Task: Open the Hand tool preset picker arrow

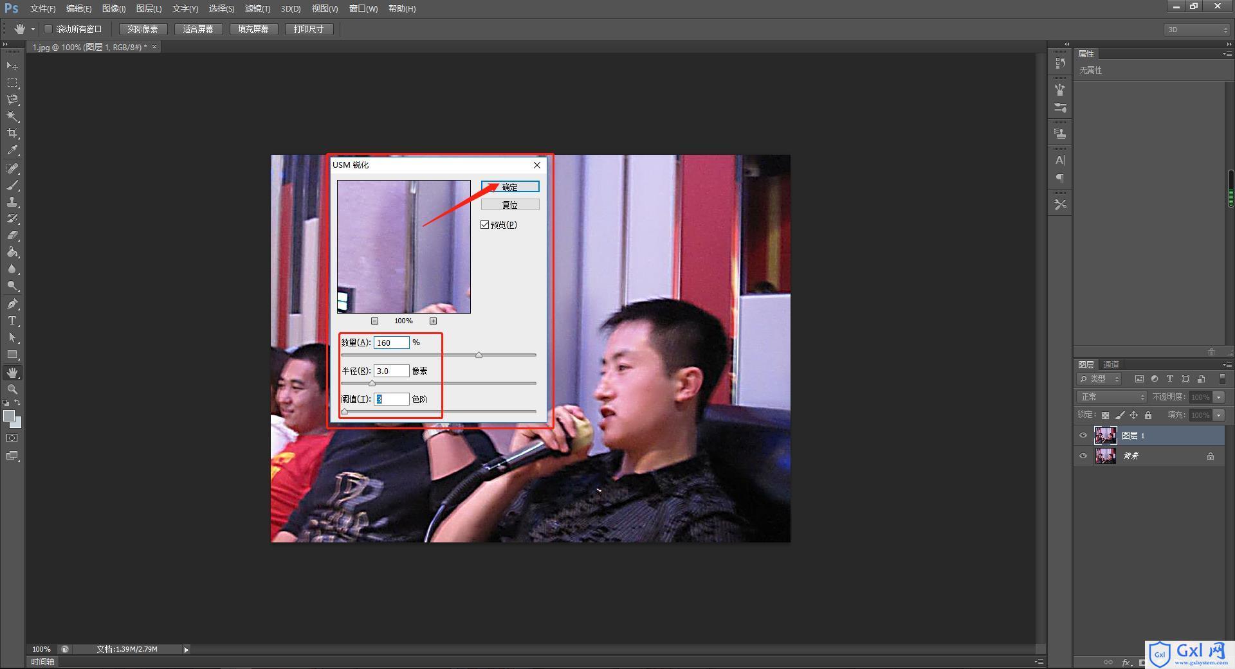Action: (33, 29)
